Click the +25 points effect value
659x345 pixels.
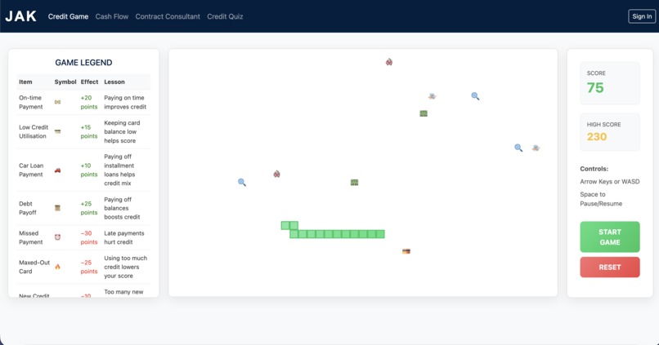pos(88,208)
